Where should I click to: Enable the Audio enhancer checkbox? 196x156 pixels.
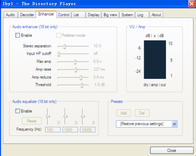tap(18, 35)
